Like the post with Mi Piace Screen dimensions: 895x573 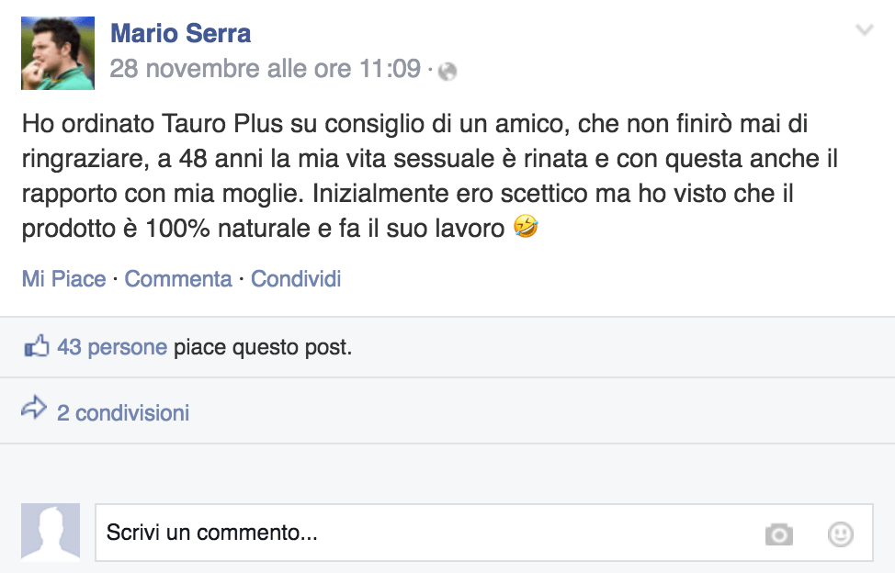63,278
